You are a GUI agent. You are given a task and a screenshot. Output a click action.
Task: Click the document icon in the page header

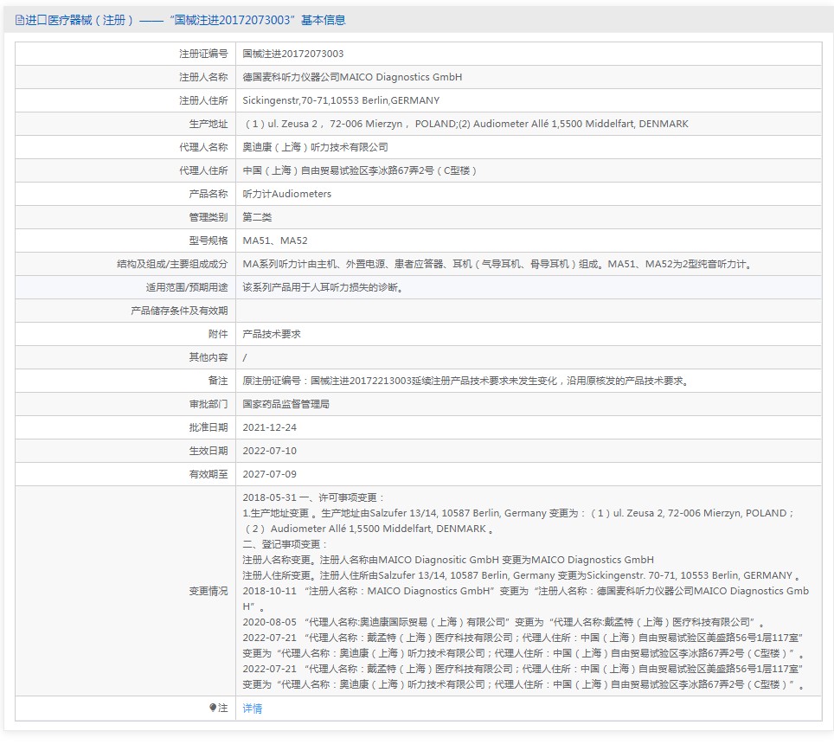(x=20, y=20)
